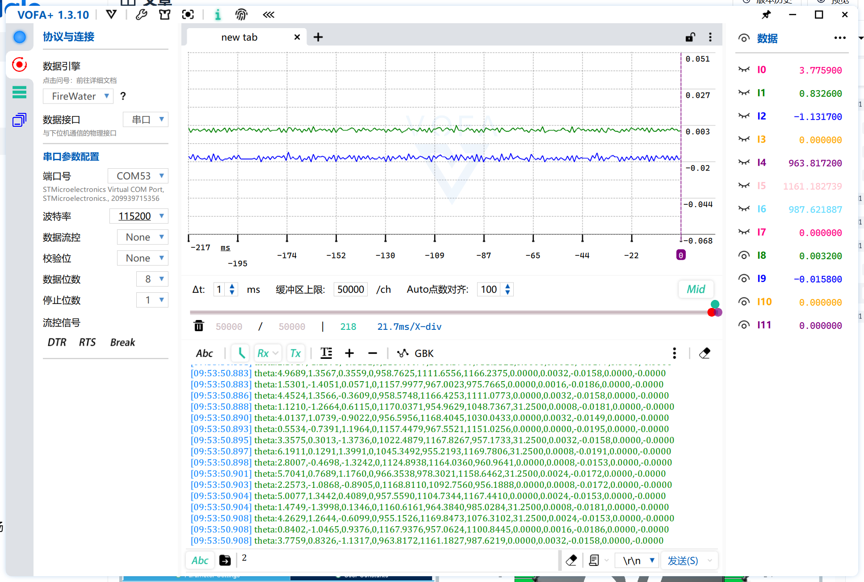
Task: Add a new tab with the plus button
Action: 318,37
